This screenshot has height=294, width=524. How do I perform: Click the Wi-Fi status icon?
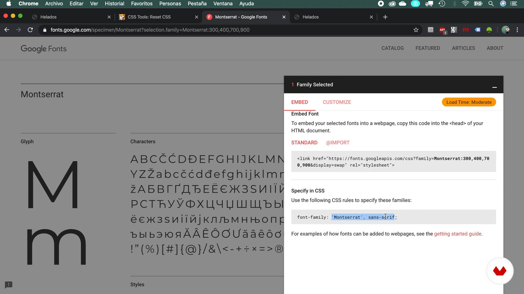click(466, 4)
